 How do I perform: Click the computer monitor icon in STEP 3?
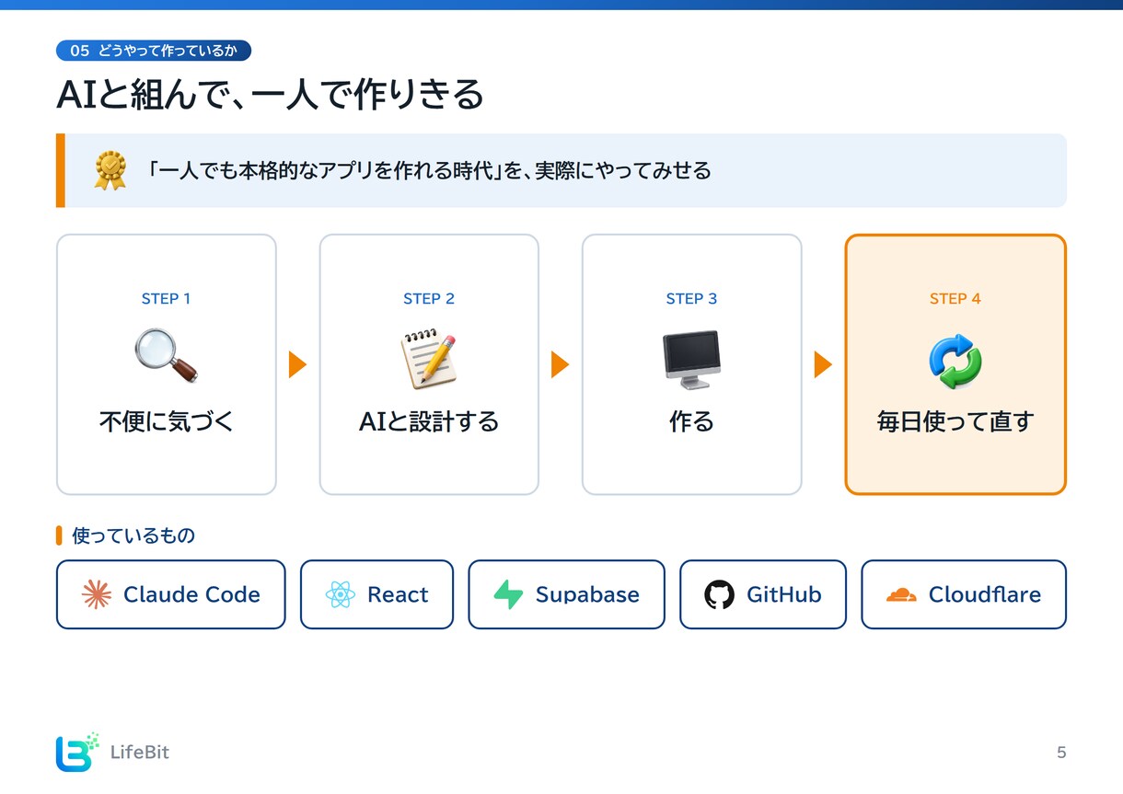[x=691, y=360]
